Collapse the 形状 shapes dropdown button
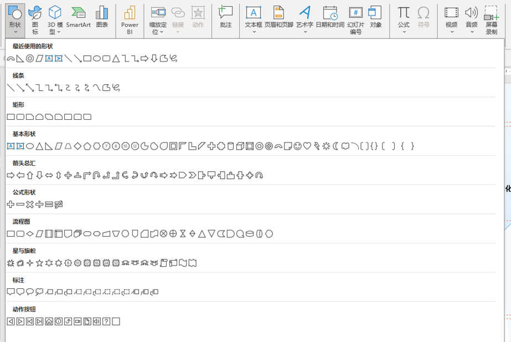This screenshot has width=511, height=342. coord(15,21)
